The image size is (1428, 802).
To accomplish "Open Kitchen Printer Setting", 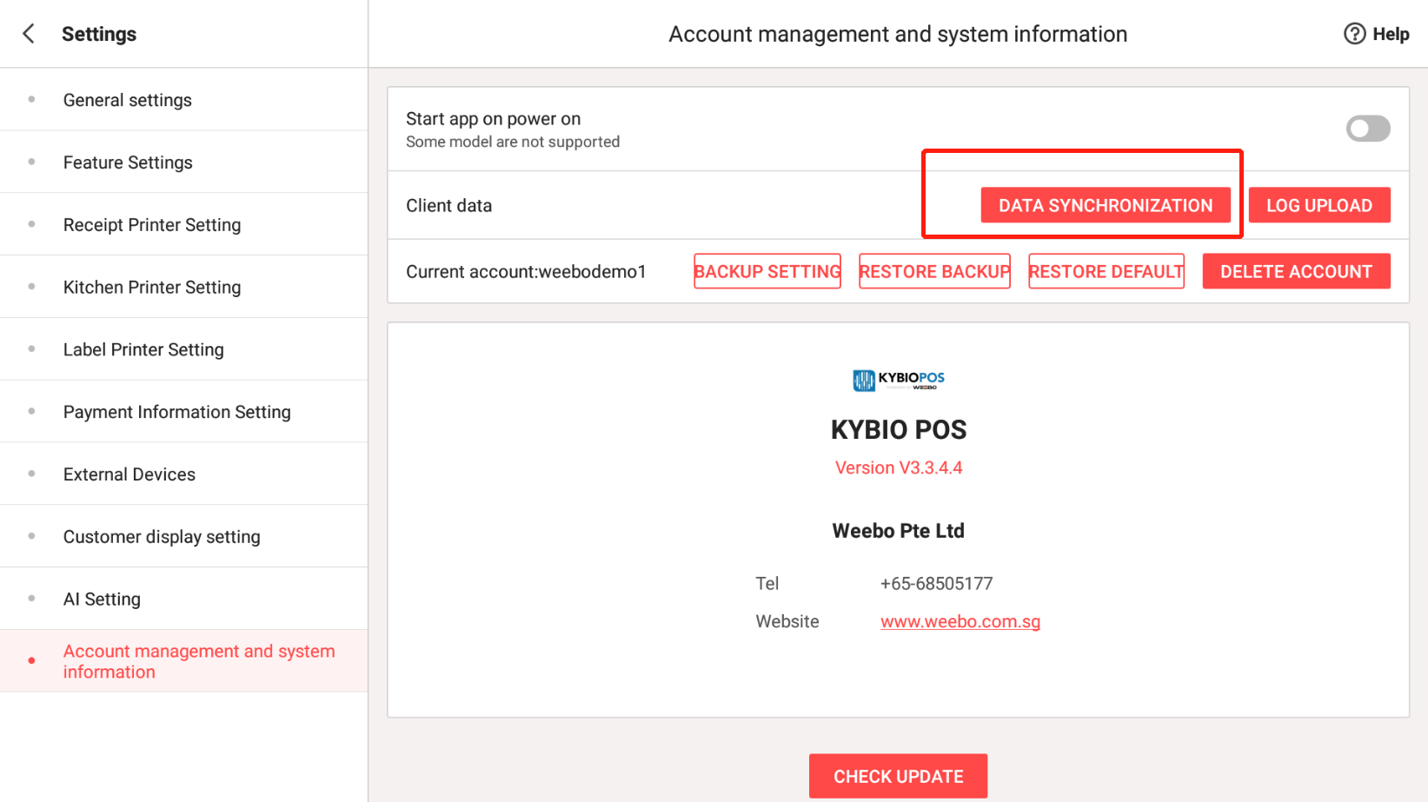I will tap(183, 288).
